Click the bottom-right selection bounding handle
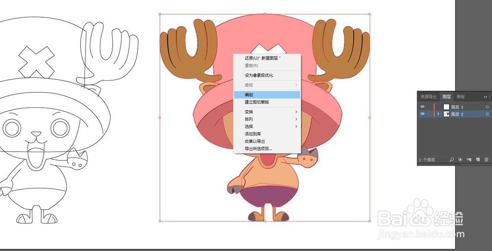The height and width of the screenshot is (251, 492). (369, 221)
